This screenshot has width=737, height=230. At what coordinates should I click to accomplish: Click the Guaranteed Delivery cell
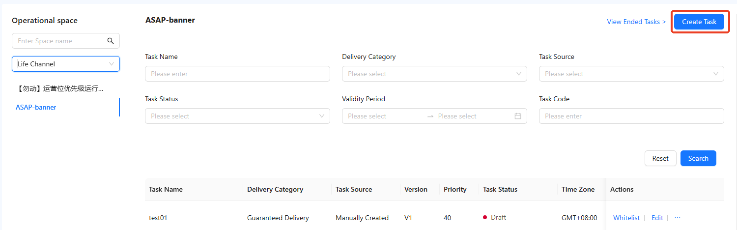coord(278,218)
